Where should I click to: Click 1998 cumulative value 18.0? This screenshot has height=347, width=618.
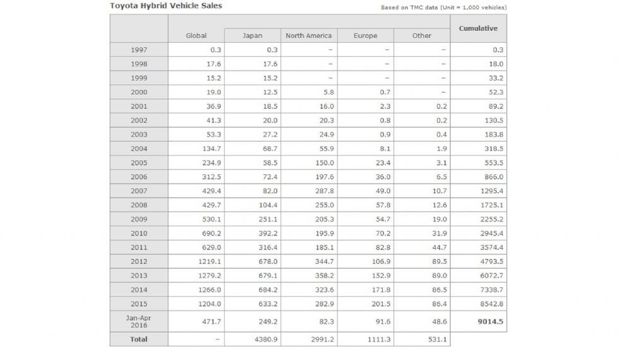[x=496, y=64]
